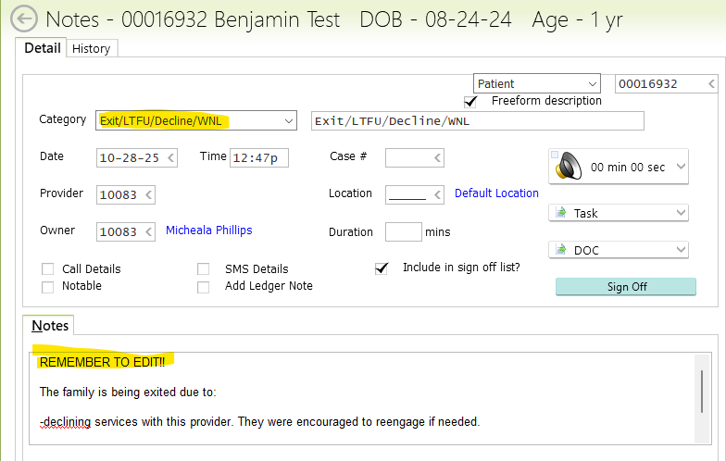Toggle Include in sign off list

click(381, 268)
